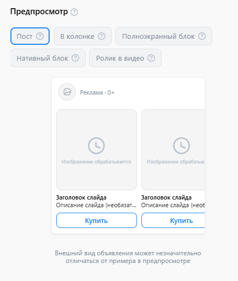Click the help icon next to Предпросмотр heading

coord(74,12)
